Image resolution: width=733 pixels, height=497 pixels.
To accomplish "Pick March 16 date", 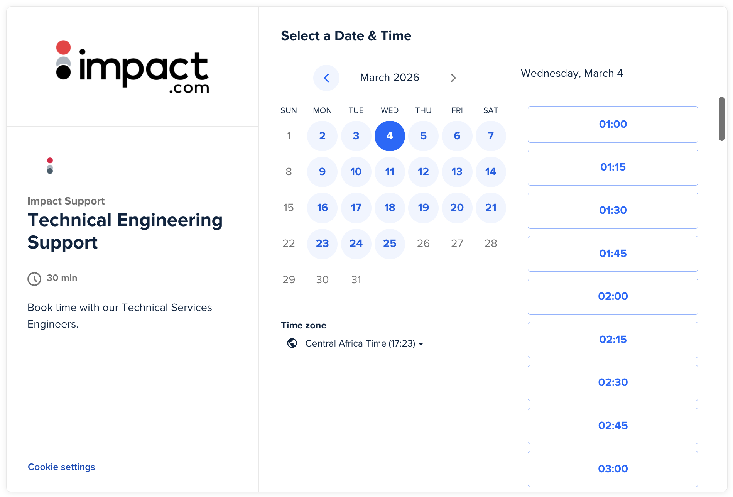I will point(322,208).
